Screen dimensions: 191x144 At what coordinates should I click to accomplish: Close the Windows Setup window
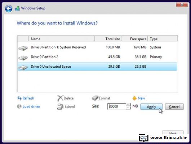tap(182, 5)
